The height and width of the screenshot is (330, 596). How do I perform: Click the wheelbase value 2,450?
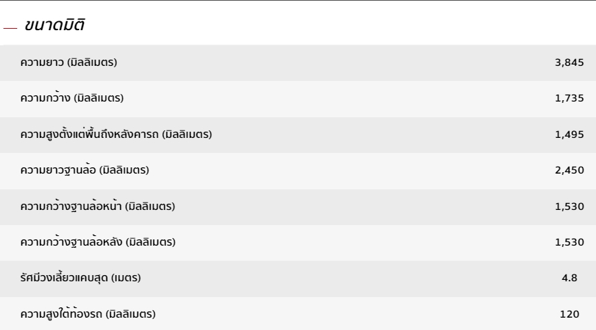click(x=569, y=171)
